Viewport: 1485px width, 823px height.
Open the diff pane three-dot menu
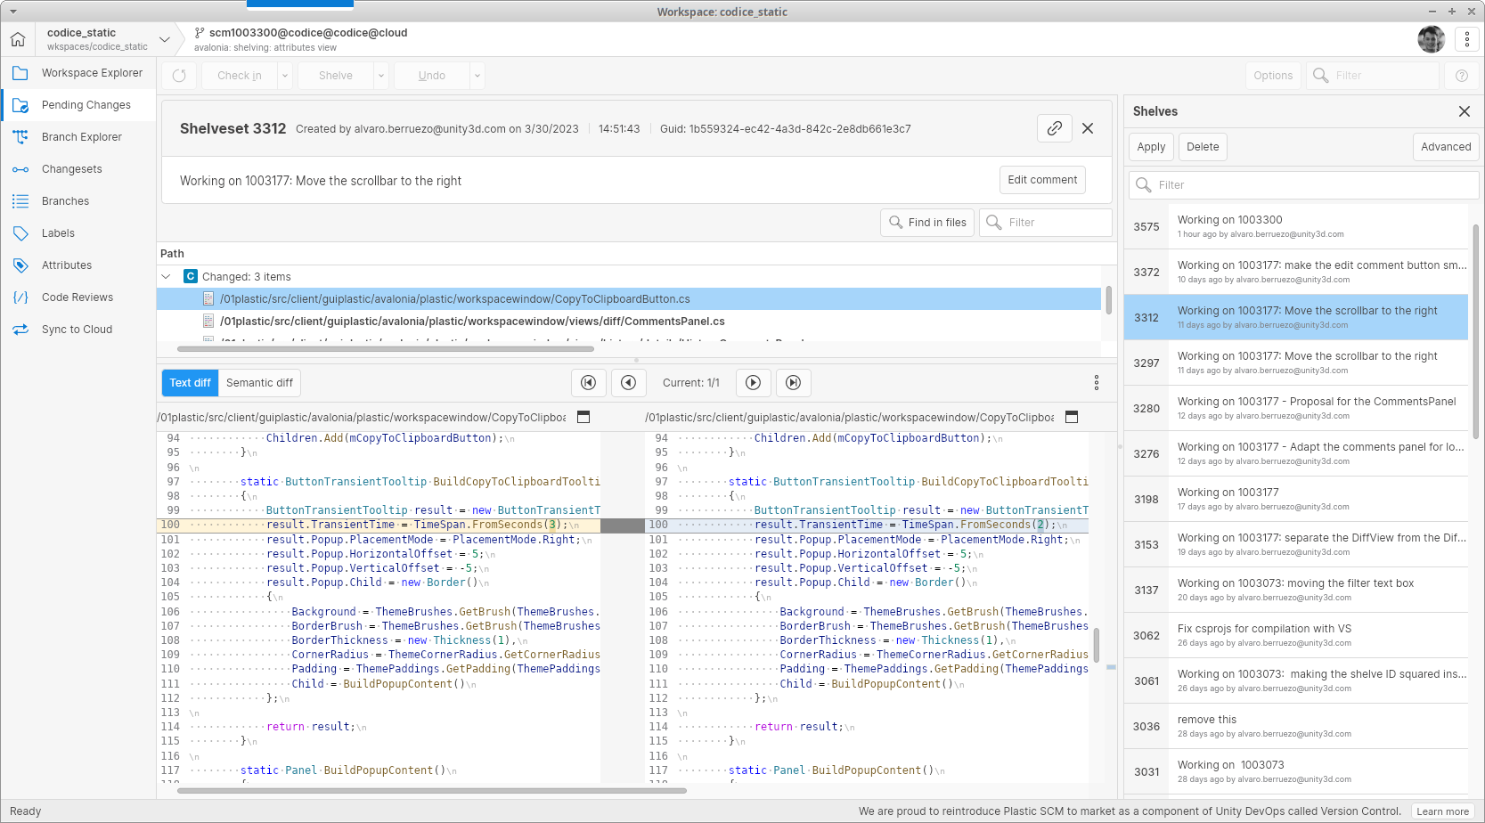point(1097,382)
